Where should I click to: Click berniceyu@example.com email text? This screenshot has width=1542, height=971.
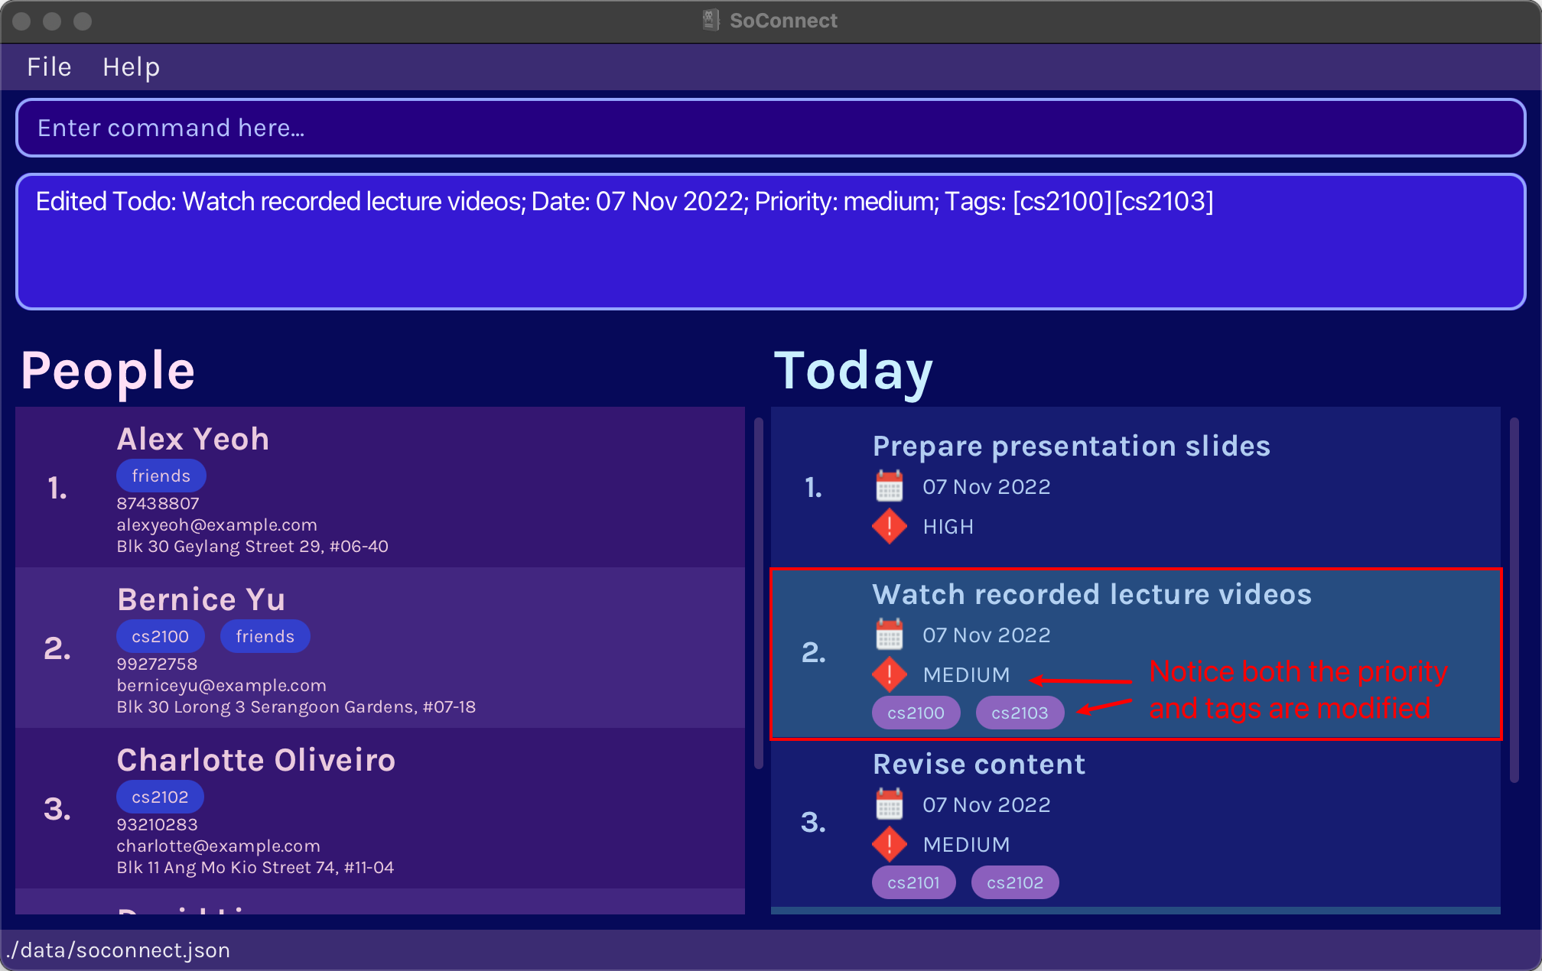point(221,685)
